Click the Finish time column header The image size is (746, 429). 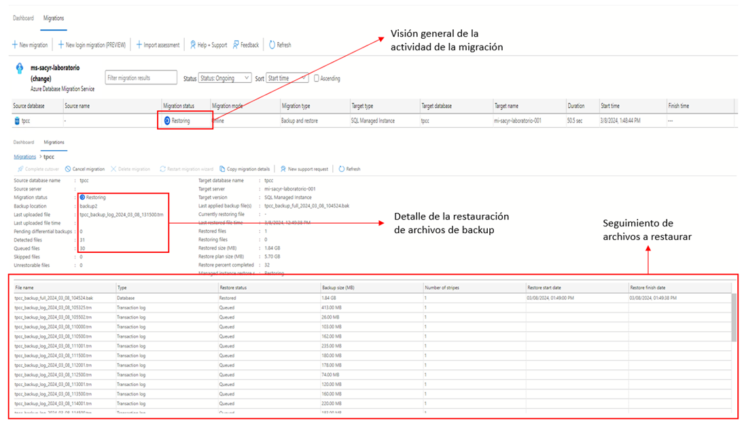679,105
